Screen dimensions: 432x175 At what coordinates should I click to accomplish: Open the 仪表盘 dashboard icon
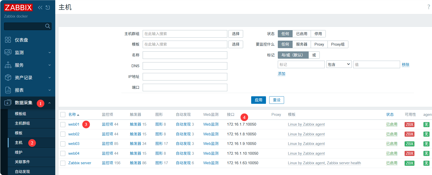(8, 40)
